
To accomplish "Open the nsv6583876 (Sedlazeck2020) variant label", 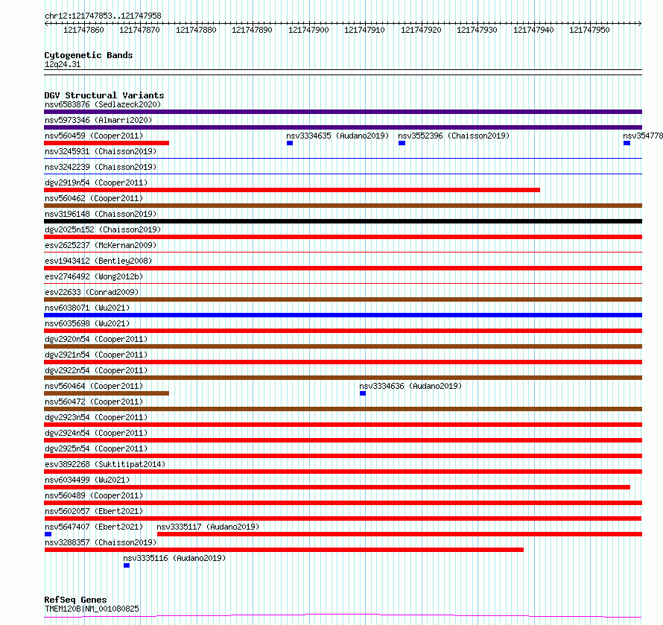I will (103, 104).
